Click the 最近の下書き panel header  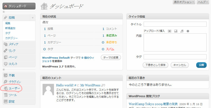(x=168, y=78)
